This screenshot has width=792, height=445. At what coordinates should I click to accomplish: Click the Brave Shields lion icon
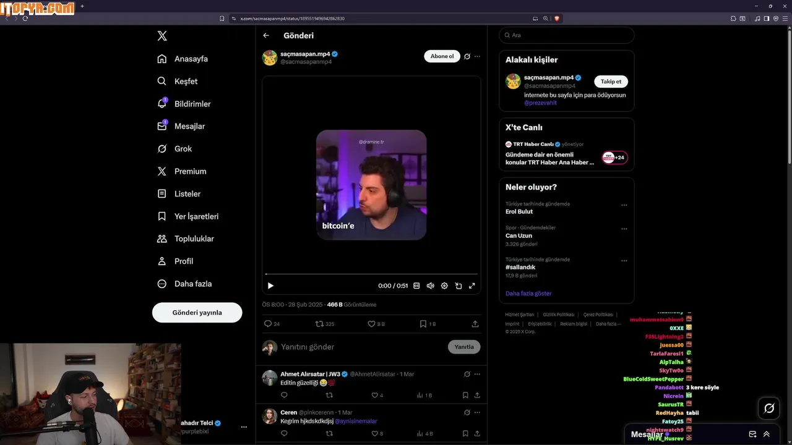557,19
